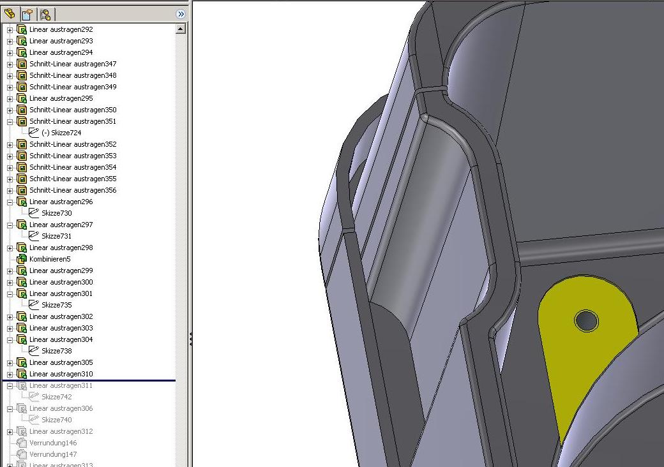Click the Schnitt-Linear austragen348 cut icon
Screen dimensions: 664x467
click(22, 75)
